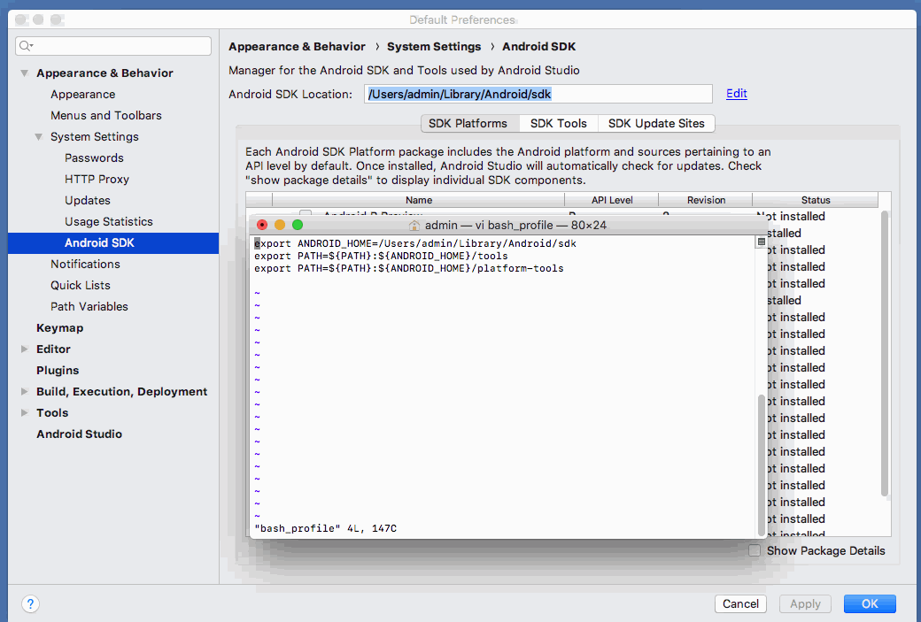Select Passwords under System Settings
921x622 pixels.
94,157
